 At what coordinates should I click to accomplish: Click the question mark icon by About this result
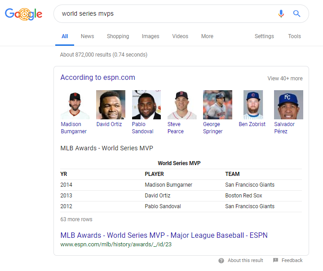[x=221, y=261]
